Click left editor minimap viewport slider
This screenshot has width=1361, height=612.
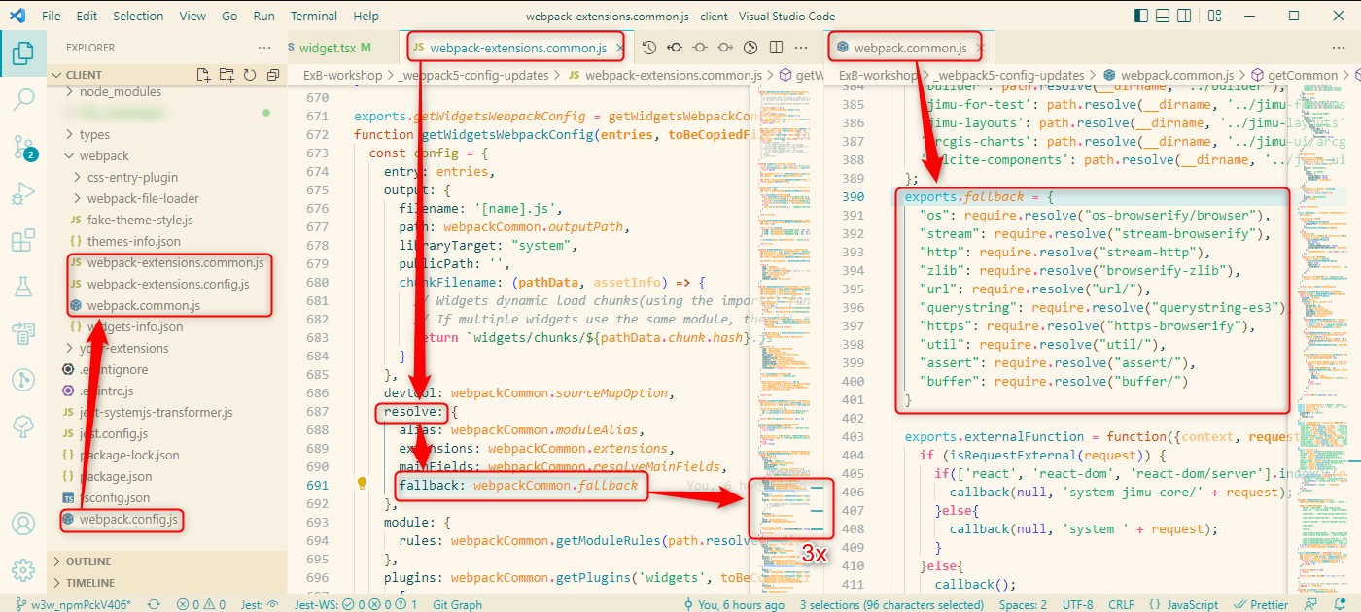791,507
